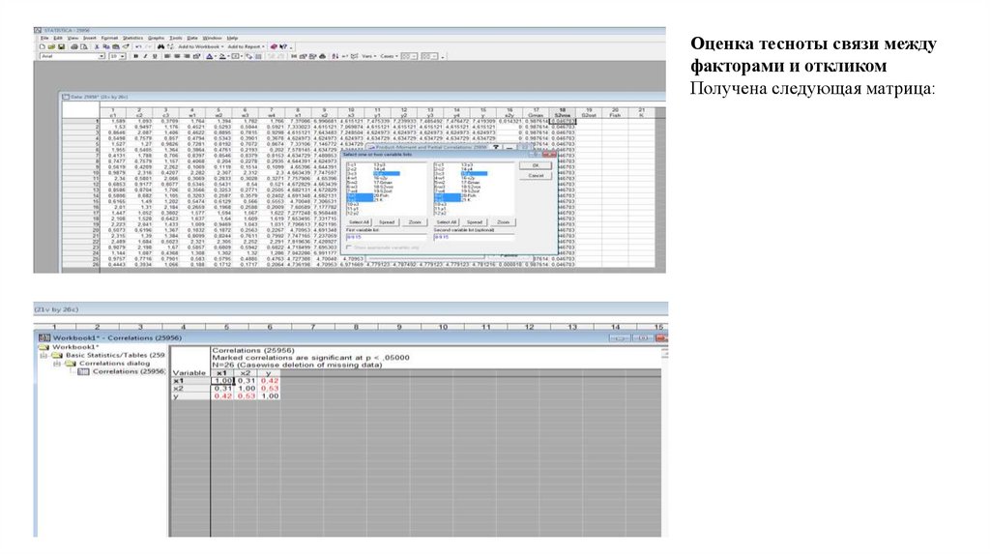Collapse the Basic Statistics/Tables tree node
990x555 pixels.
44,355
